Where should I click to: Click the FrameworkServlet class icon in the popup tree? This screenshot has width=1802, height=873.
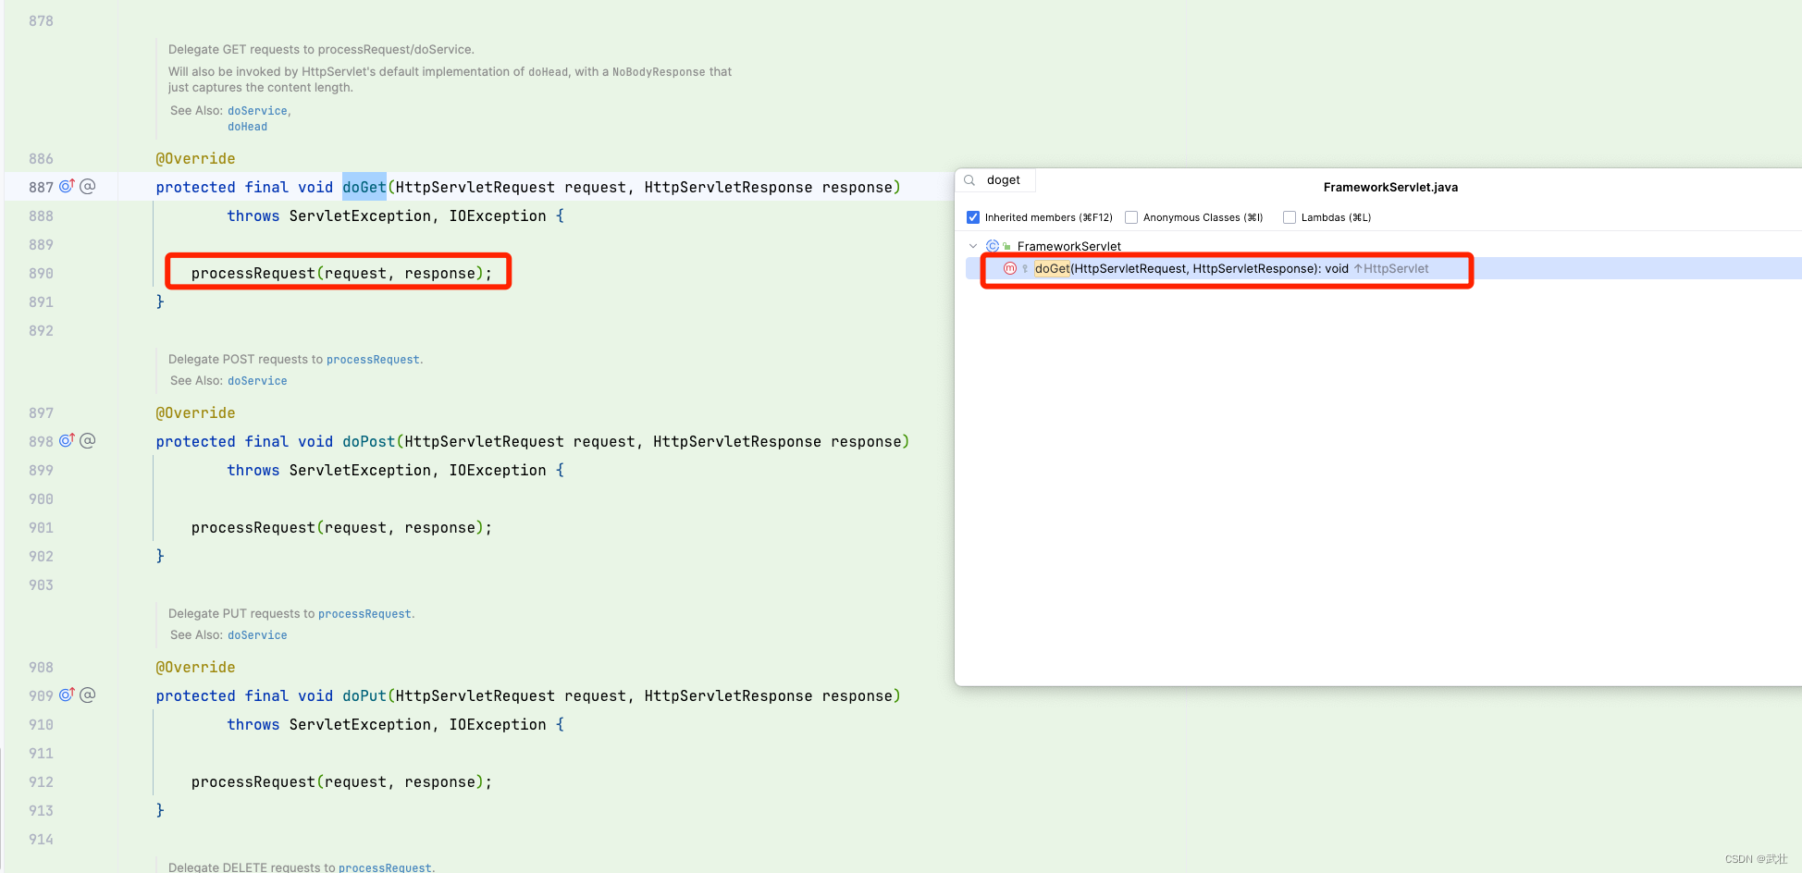click(x=993, y=246)
